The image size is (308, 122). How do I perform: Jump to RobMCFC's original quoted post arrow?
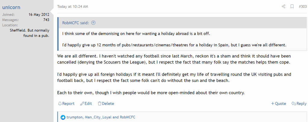coord(93,23)
